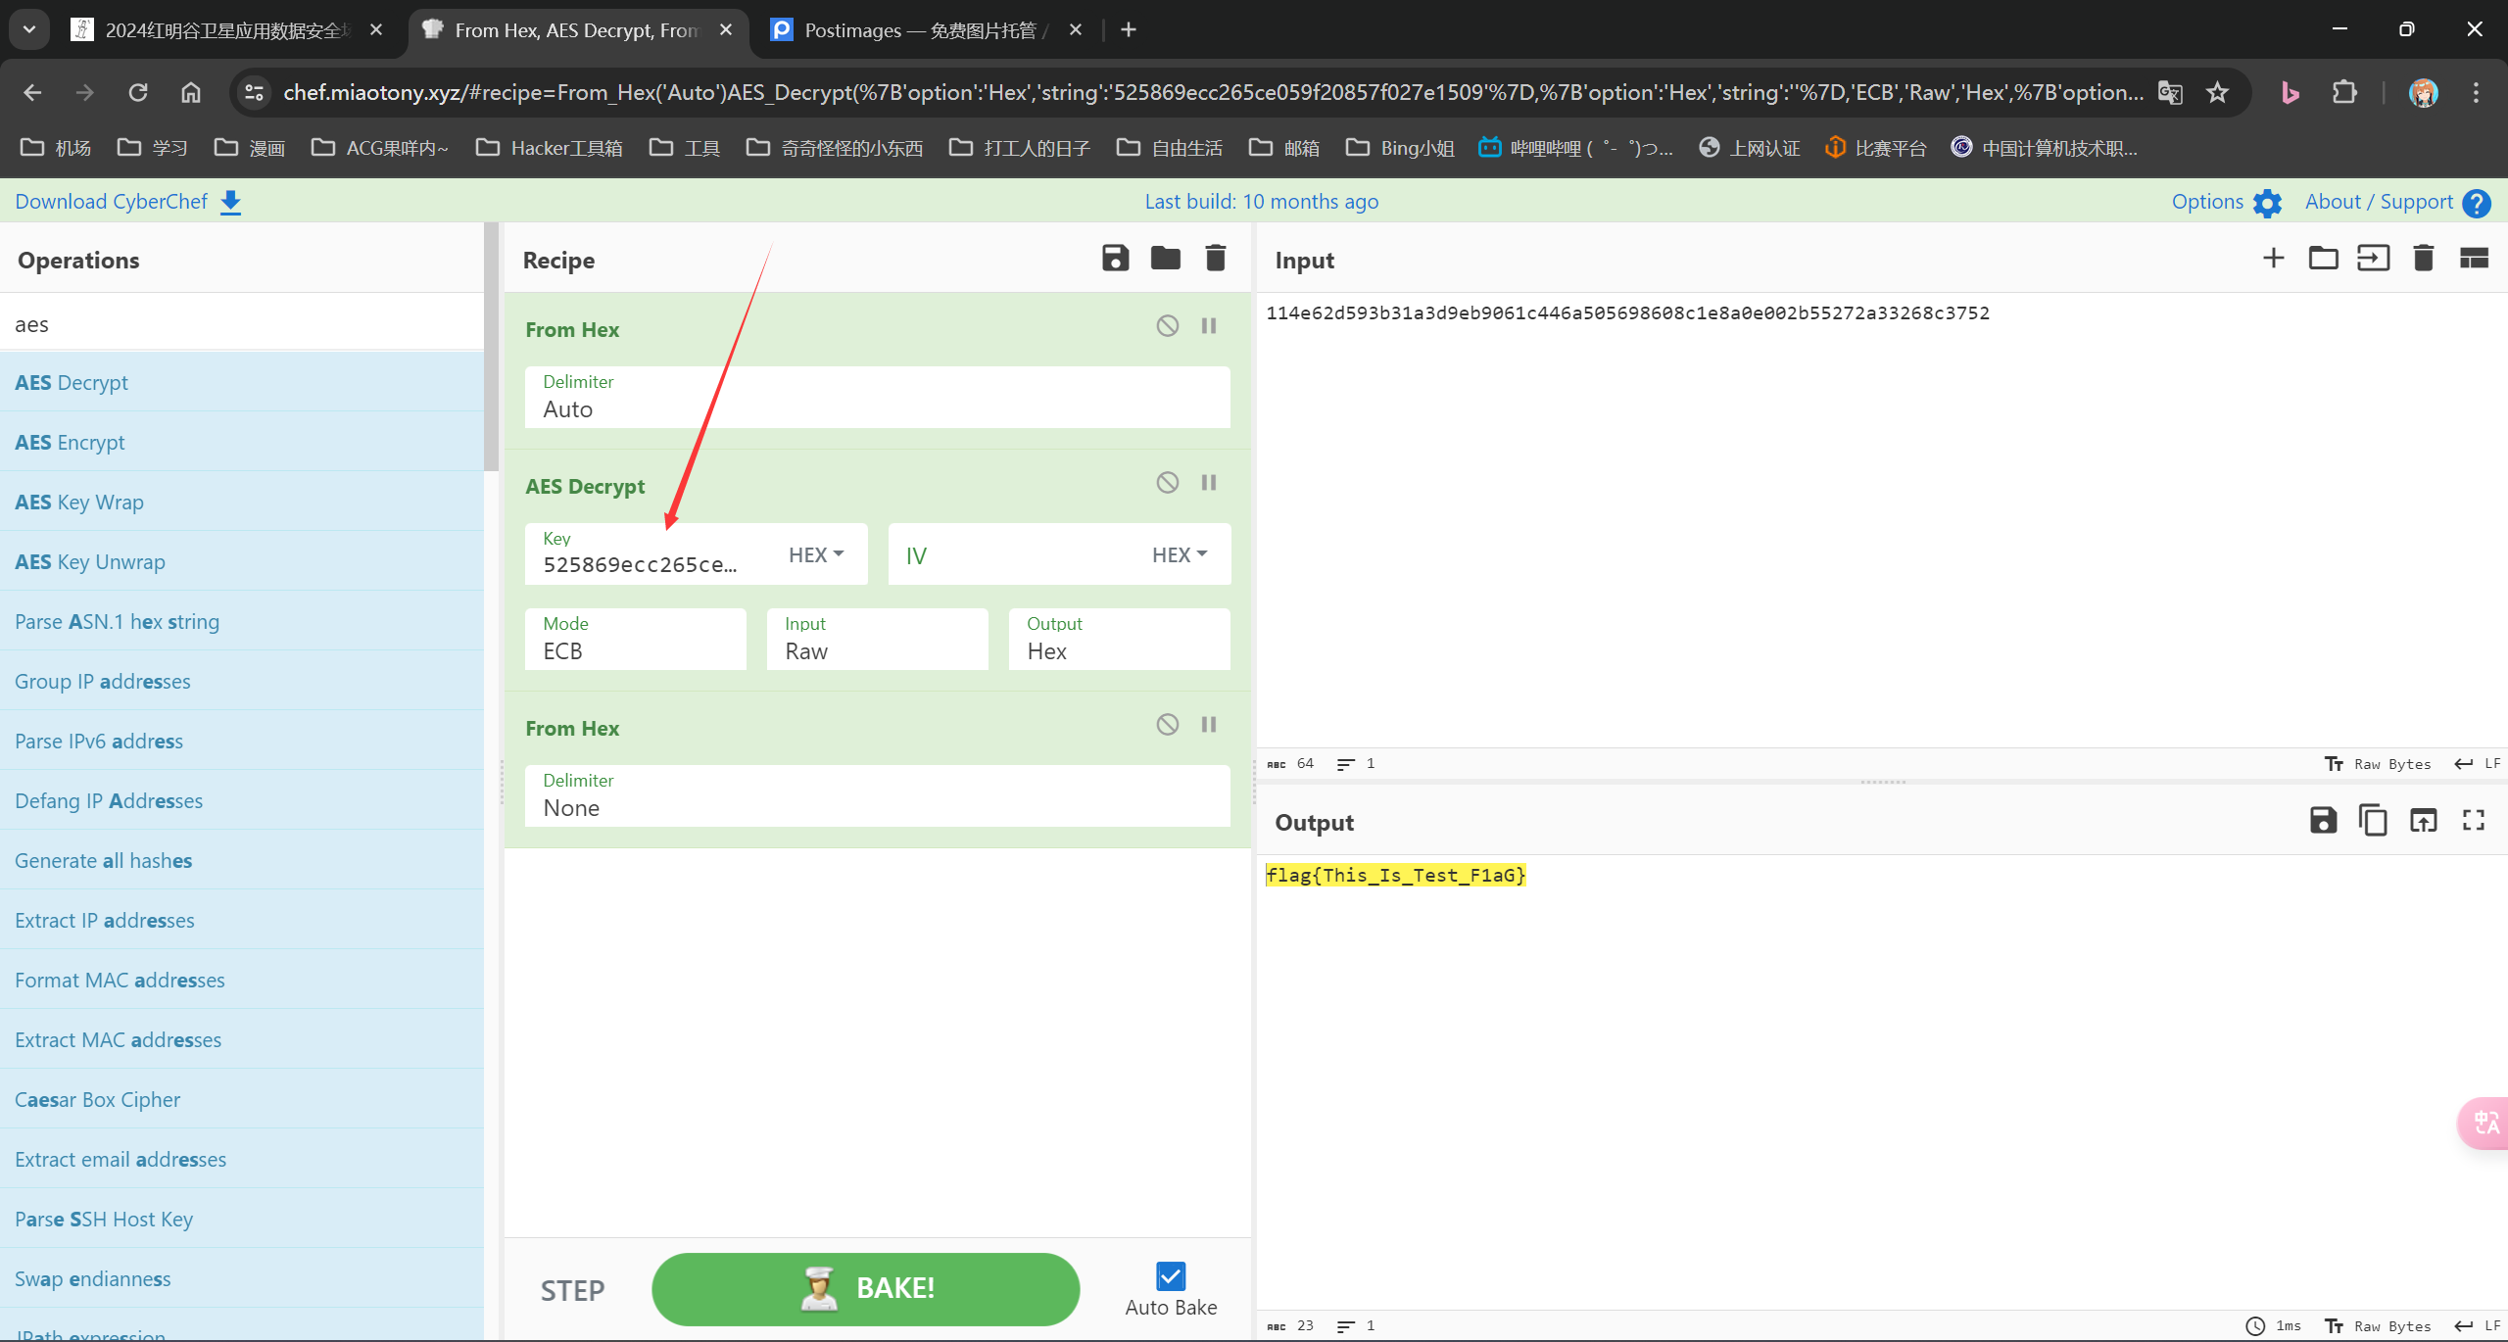This screenshot has width=2508, height=1342.
Task: Clear recipe with the trash icon
Action: pyautogui.click(x=1215, y=259)
